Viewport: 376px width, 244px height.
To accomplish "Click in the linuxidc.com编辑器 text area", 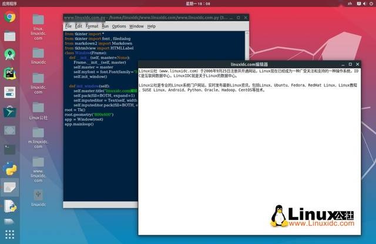I will point(249,152).
